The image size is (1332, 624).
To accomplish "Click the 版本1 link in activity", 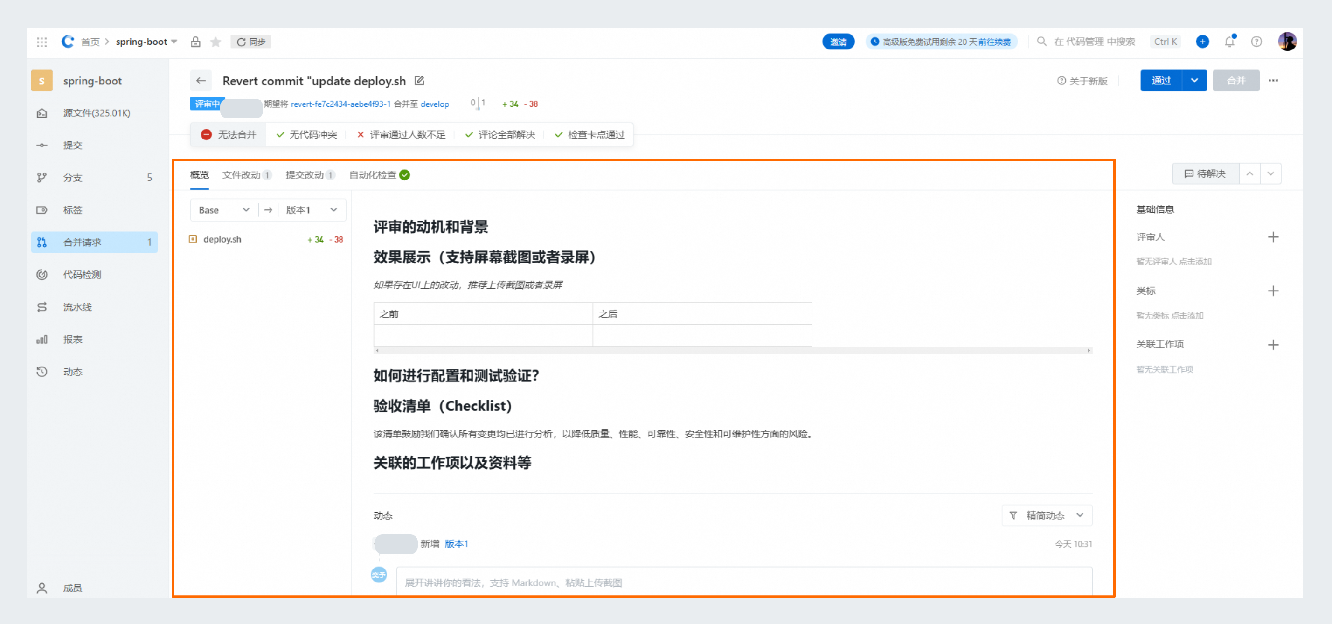I will 456,544.
